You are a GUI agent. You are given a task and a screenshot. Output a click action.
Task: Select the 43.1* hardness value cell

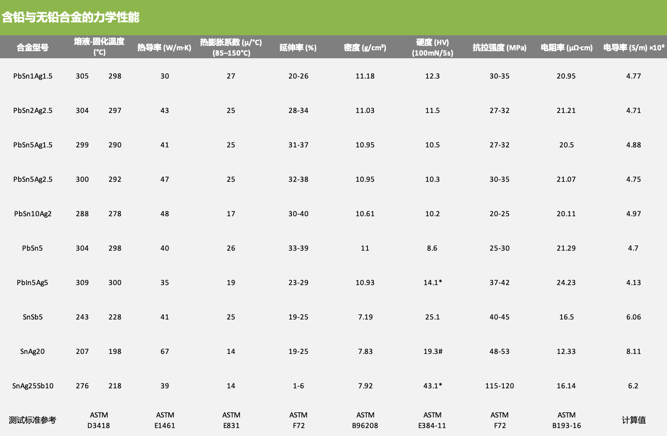pos(432,386)
